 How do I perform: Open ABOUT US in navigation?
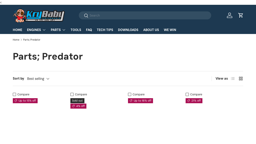pyautogui.click(x=151, y=30)
